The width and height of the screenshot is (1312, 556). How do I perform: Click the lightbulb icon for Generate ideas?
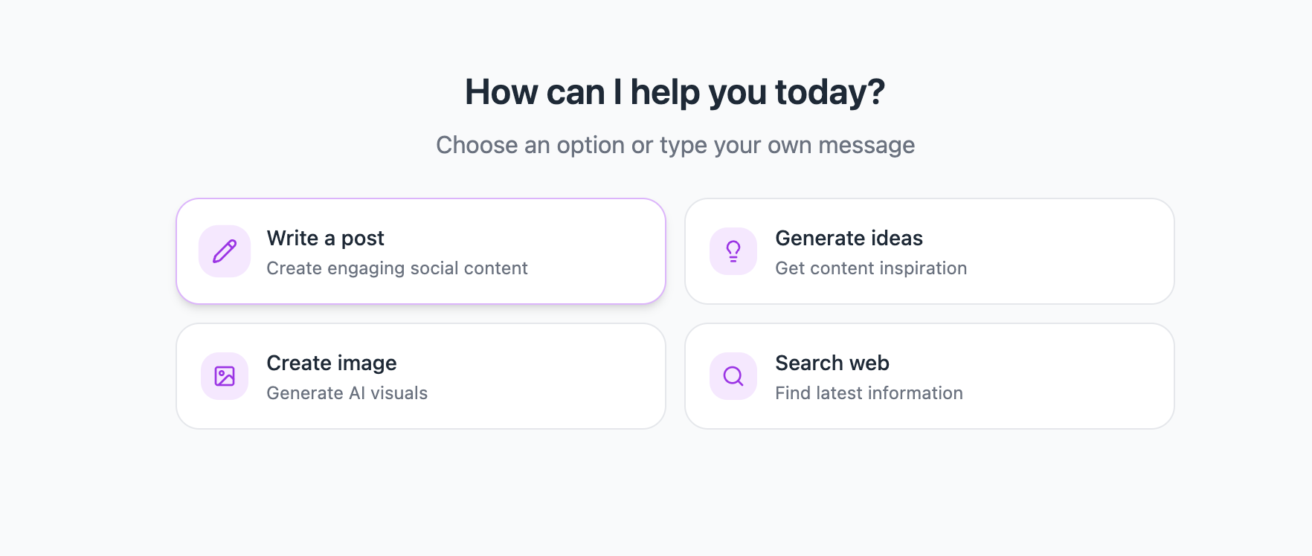point(733,251)
